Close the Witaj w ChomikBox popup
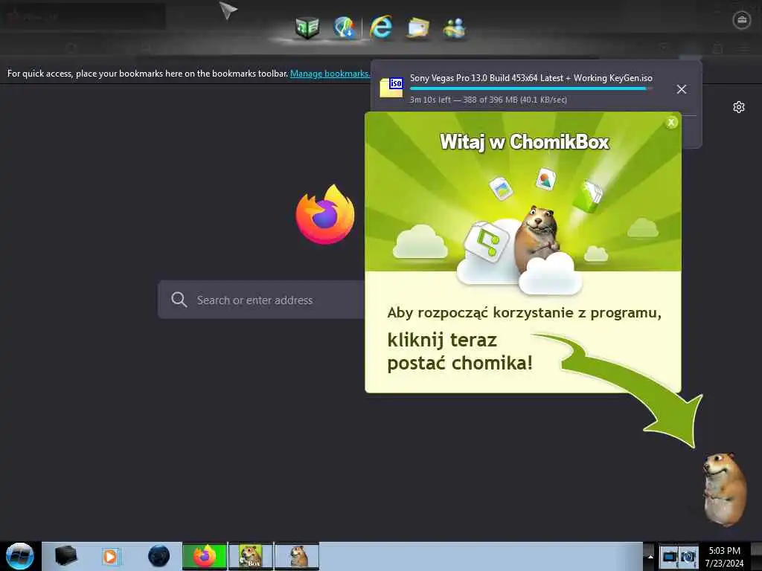762x571 pixels. coord(671,123)
